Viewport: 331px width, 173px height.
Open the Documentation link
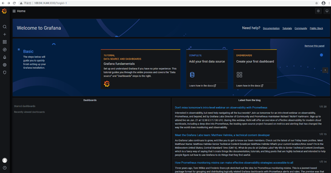[271, 28]
